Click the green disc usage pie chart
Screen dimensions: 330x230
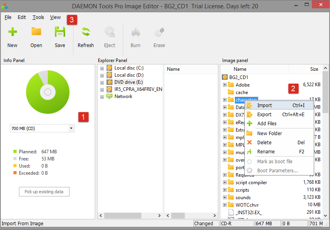point(48,92)
